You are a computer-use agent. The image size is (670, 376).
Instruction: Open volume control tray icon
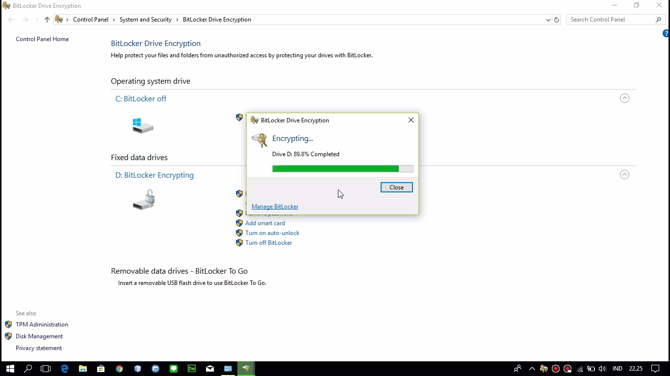click(602, 369)
